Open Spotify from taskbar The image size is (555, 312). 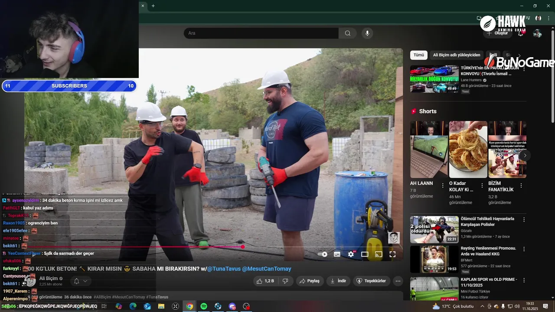204,306
